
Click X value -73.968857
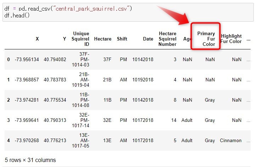(27, 80)
